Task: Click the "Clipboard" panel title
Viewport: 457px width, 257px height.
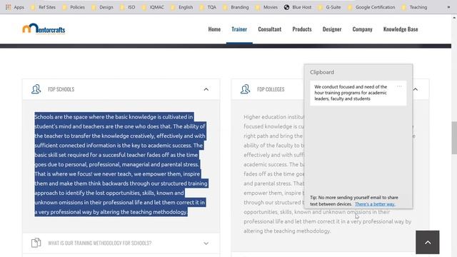Action: click(322, 72)
